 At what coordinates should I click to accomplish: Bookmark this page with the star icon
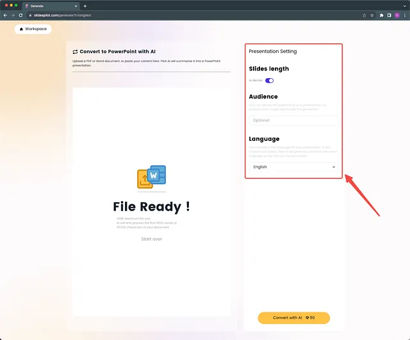pos(372,15)
